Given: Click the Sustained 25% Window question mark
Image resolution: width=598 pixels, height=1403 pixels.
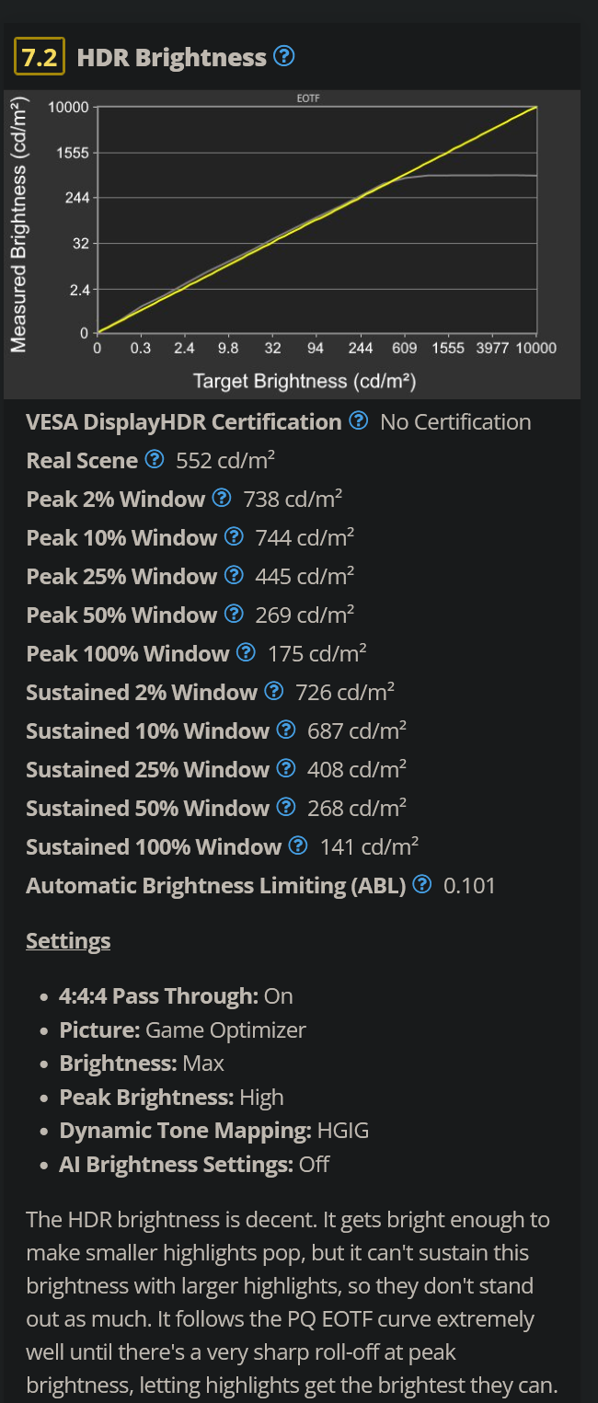Looking at the screenshot, I should point(285,767).
